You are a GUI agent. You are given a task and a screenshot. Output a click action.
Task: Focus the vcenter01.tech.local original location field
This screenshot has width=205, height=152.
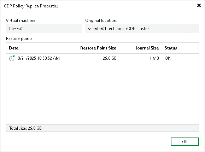pos(142,29)
